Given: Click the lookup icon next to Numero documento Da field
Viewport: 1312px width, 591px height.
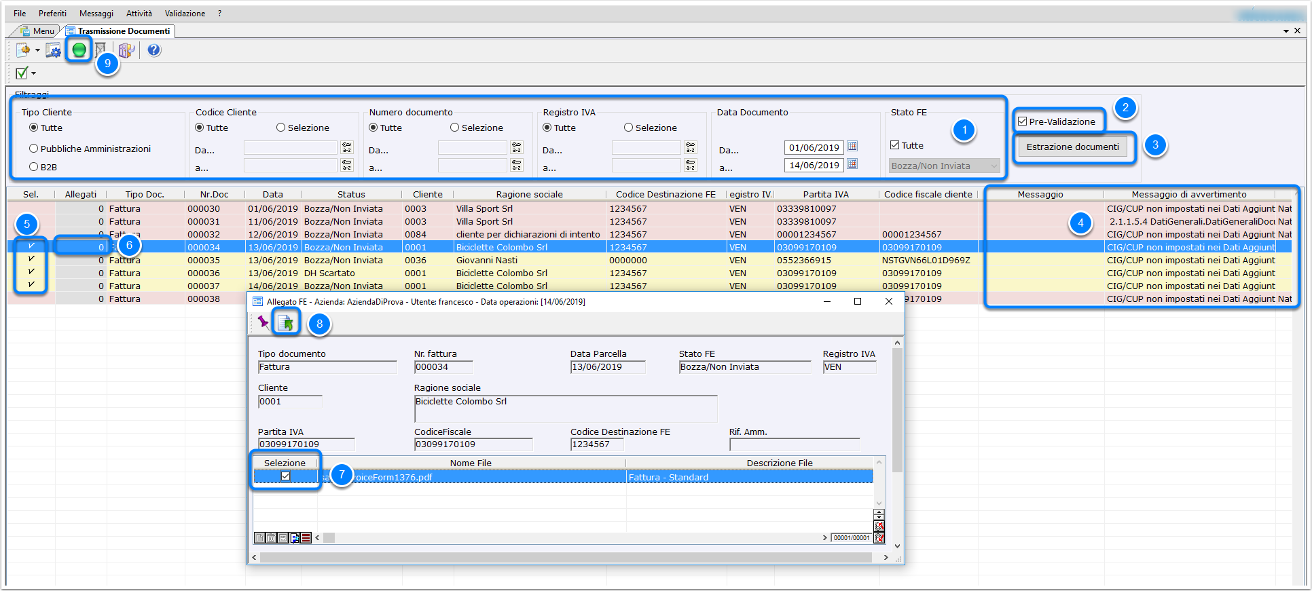Looking at the screenshot, I should click(x=517, y=147).
